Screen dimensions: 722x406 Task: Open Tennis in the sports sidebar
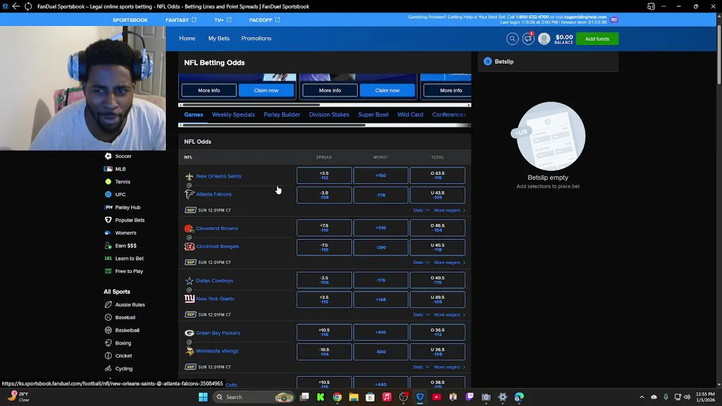click(117, 182)
